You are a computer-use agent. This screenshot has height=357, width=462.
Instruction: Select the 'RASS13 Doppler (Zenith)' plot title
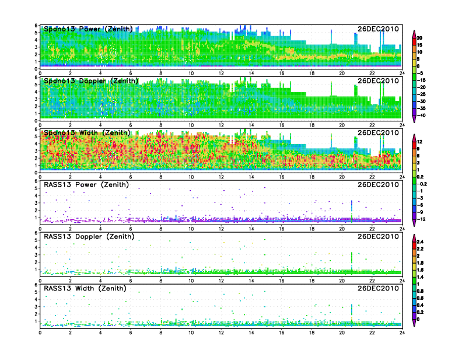[x=89, y=237]
